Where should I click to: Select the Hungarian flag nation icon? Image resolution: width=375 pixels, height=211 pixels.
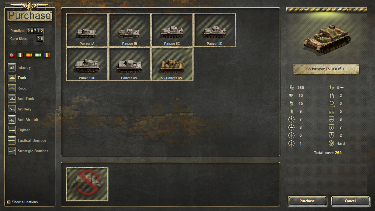pyautogui.click(x=38, y=55)
